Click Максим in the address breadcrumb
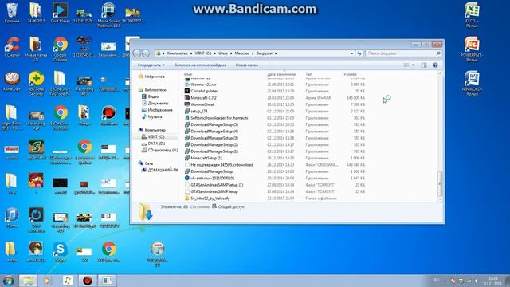Viewport: 510px width, 287px height. [x=242, y=53]
